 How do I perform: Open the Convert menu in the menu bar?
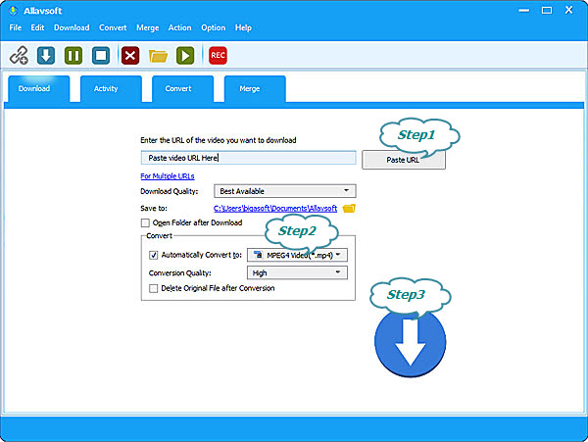113,27
